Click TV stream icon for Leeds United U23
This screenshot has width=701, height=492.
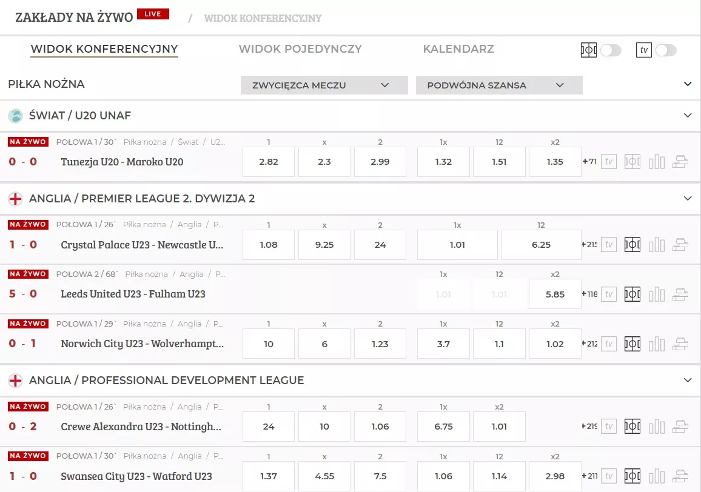coord(609,294)
